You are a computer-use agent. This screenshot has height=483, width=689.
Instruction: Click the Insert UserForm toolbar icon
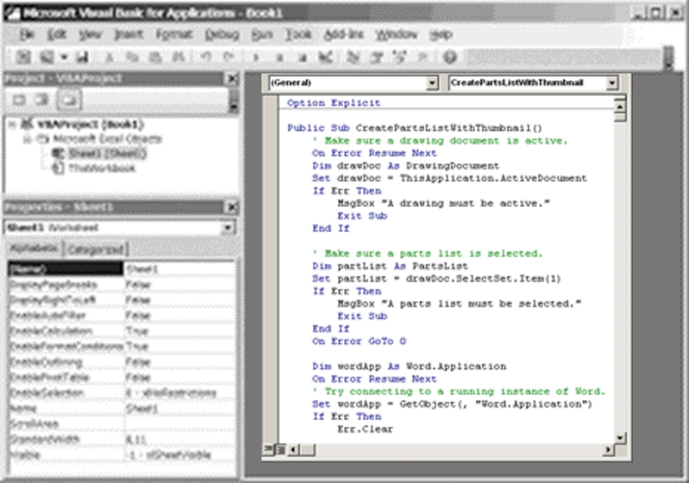tap(46, 57)
